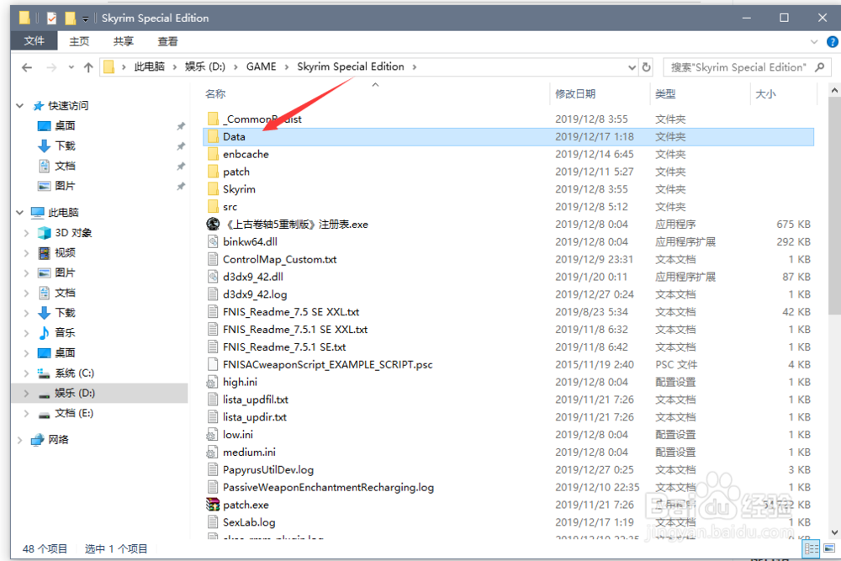This screenshot has width=841, height=561.
Task: Open help with the question mark
Action: click(x=833, y=42)
